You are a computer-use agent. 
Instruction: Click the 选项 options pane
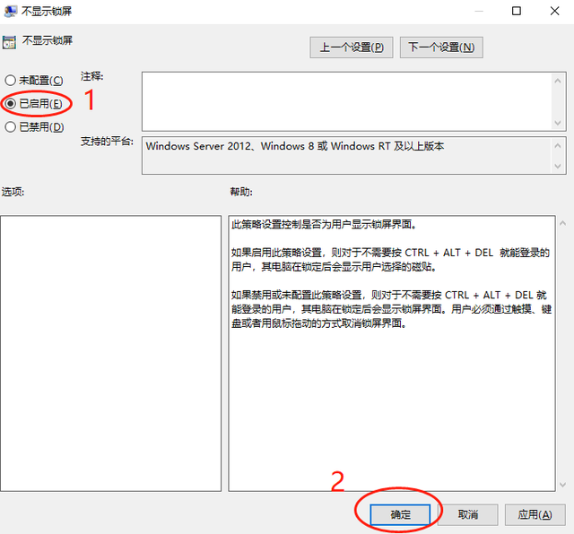pyautogui.click(x=110, y=353)
